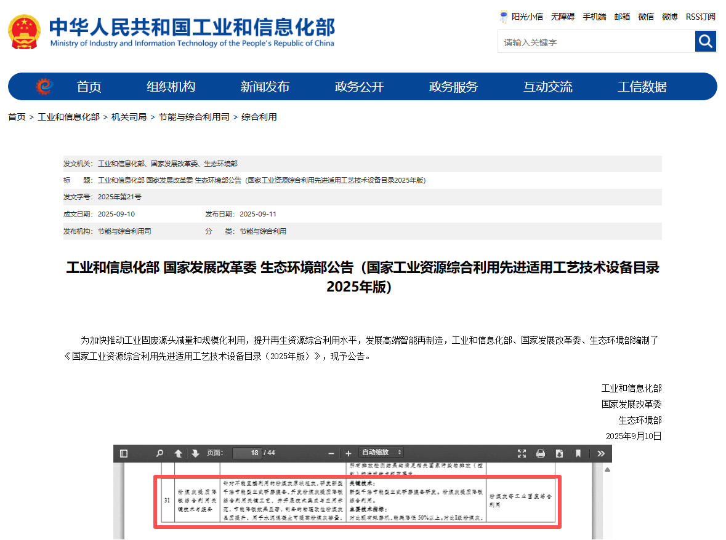Open the 政务公开 menu
726x540 pixels.
359,87
